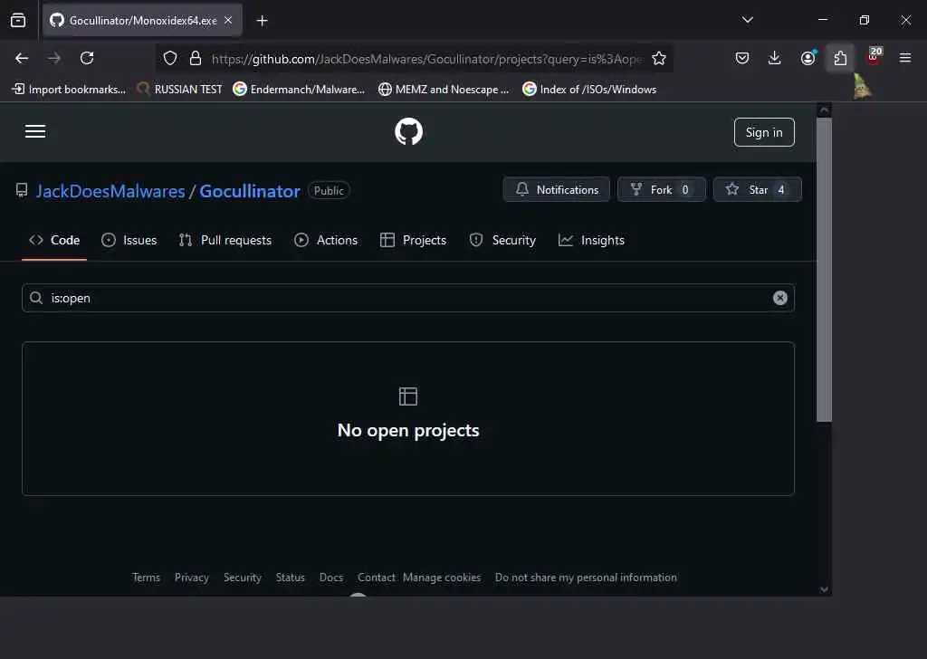Open the Endermanch/Malware bookmark
Image resolution: width=927 pixels, height=659 pixels.
[x=299, y=90]
